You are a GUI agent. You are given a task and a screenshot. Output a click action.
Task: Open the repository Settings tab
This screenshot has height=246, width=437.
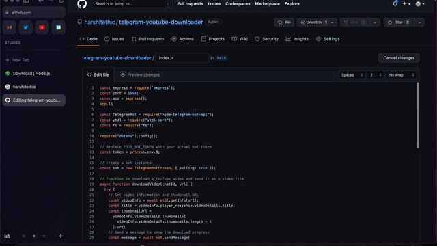328,39
